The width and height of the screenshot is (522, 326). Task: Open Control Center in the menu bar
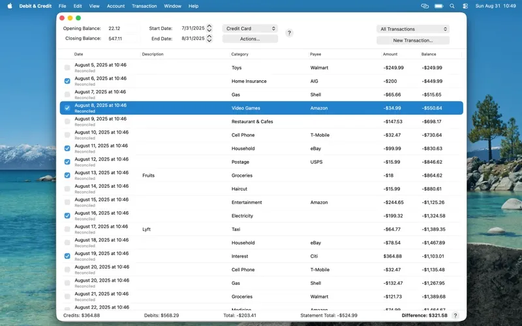[465, 6]
